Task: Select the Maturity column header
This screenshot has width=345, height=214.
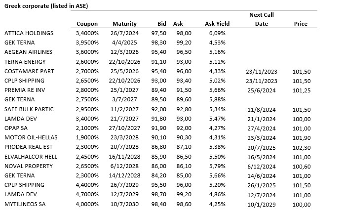Action: point(124,24)
